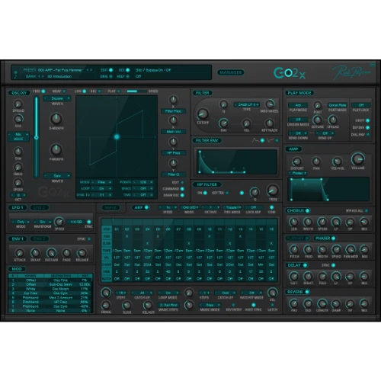The width and height of the screenshot is (381, 381).
Task: Click the Portamento knob
Action: (x=317, y=105)
